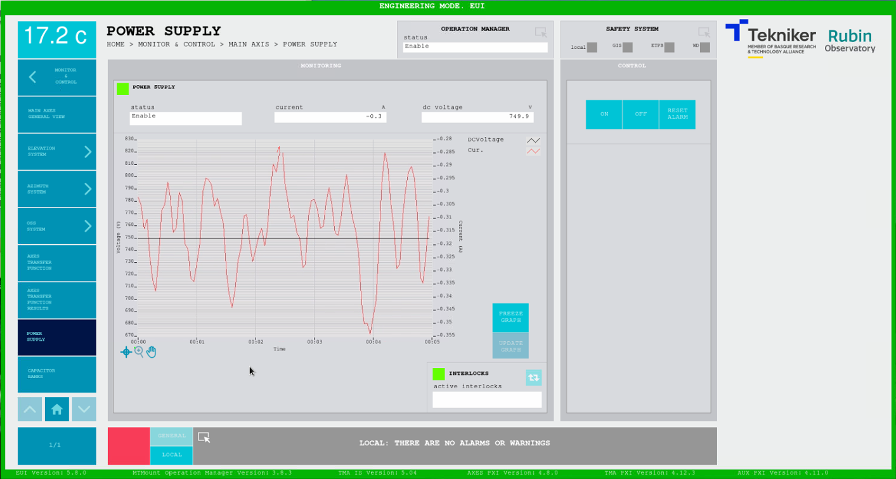
Task: Click the MTMount Operation Manager Version text
Action: pyautogui.click(x=212, y=473)
